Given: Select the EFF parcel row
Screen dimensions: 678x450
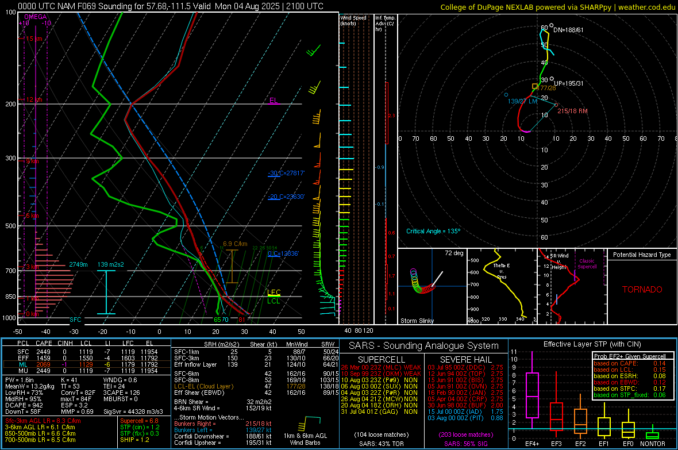Looking at the screenshot, I should [87, 358].
